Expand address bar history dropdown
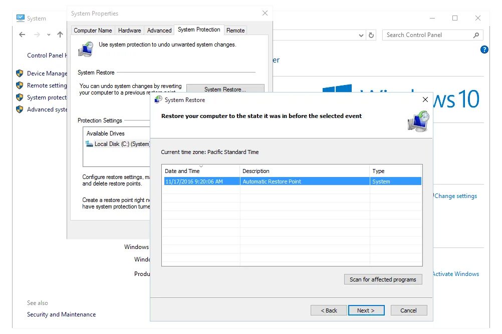This screenshot has height=334, width=502. point(361,35)
